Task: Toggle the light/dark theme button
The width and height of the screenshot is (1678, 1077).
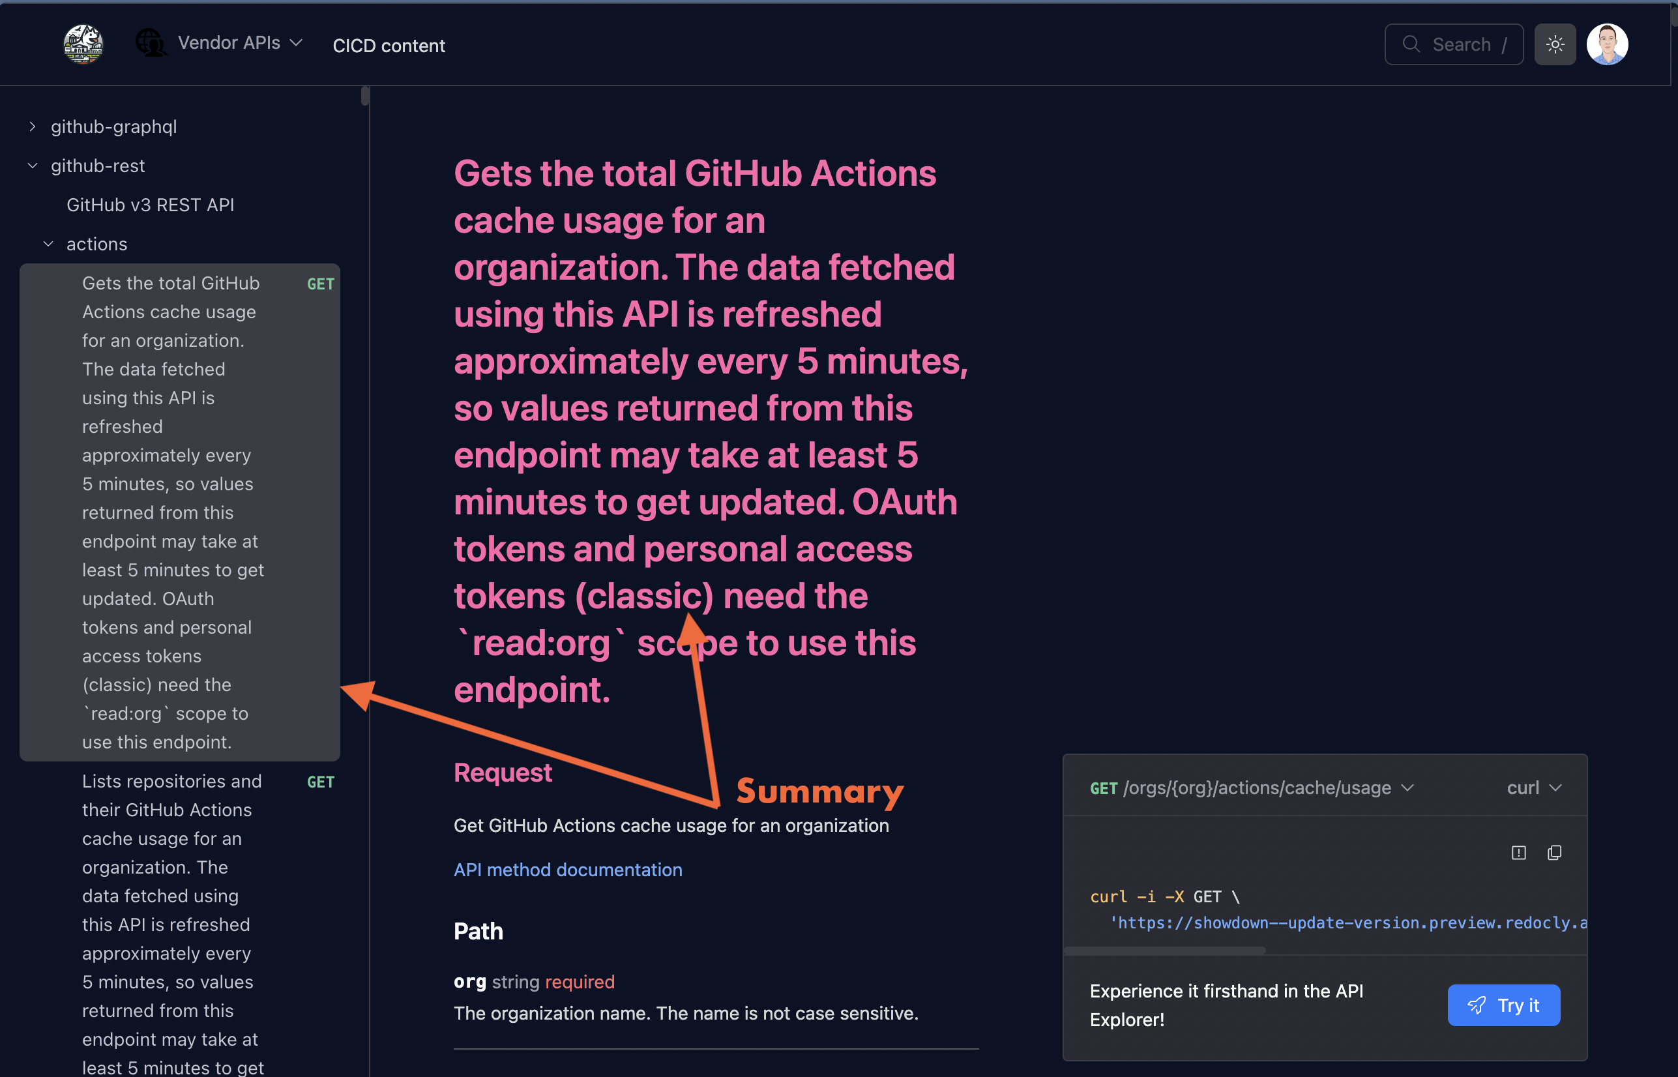Action: (x=1555, y=44)
